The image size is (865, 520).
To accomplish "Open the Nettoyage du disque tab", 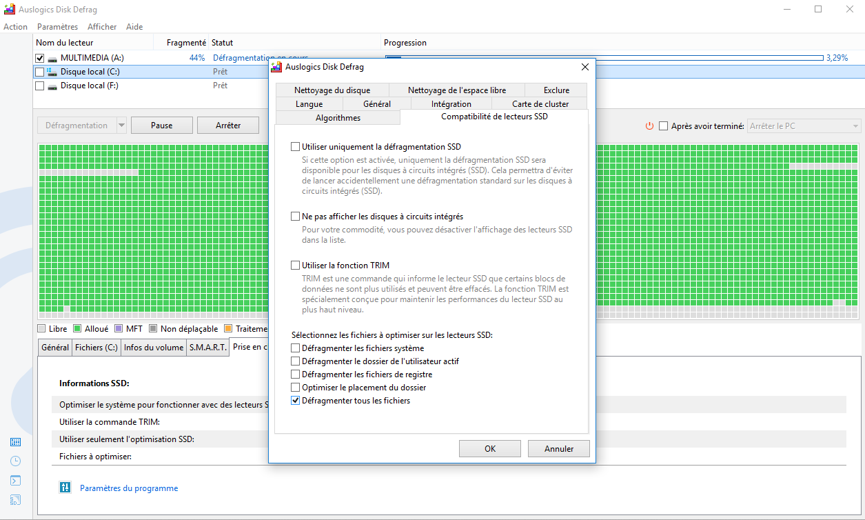I will [x=332, y=90].
